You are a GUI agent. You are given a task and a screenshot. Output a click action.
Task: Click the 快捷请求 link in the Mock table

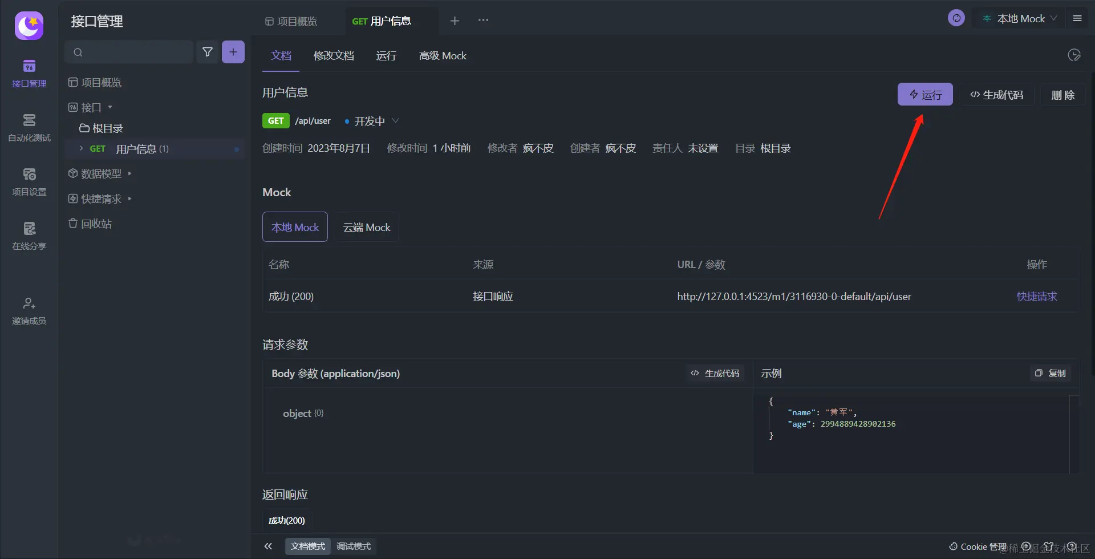1037,296
